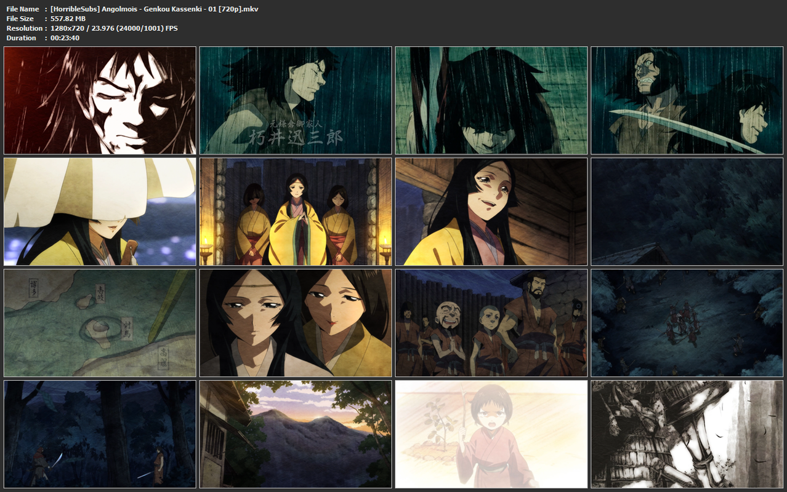Select the thumbnail showing two men with a sword blade
The width and height of the screenshot is (787, 492).
coord(687,100)
